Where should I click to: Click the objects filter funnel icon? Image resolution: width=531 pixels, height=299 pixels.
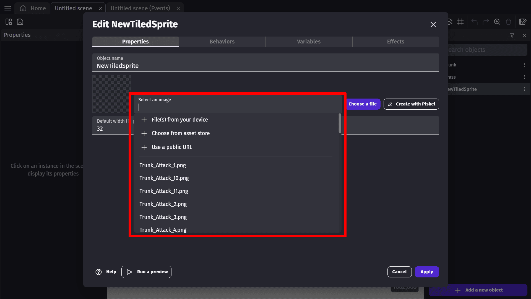coord(512,35)
